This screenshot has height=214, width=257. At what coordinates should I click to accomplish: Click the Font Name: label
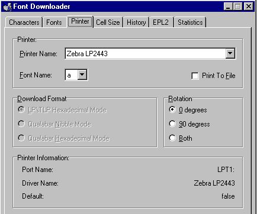tap(36, 75)
